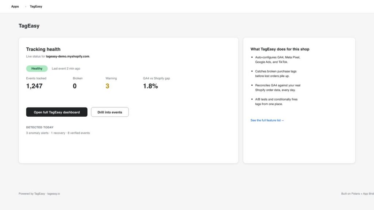Image resolution: width=374 pixels, height=210 pixels.
Task: Click the Events tracked label
Action: tap(36, 78)
